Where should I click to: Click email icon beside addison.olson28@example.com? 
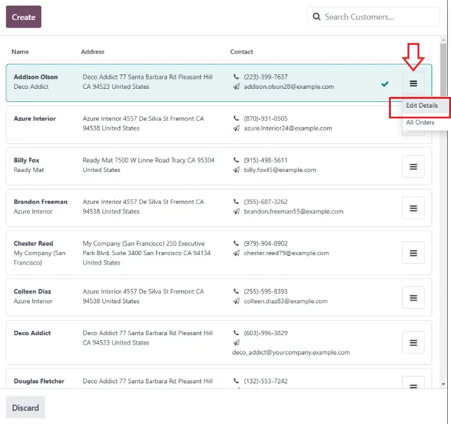click(236, 87)
